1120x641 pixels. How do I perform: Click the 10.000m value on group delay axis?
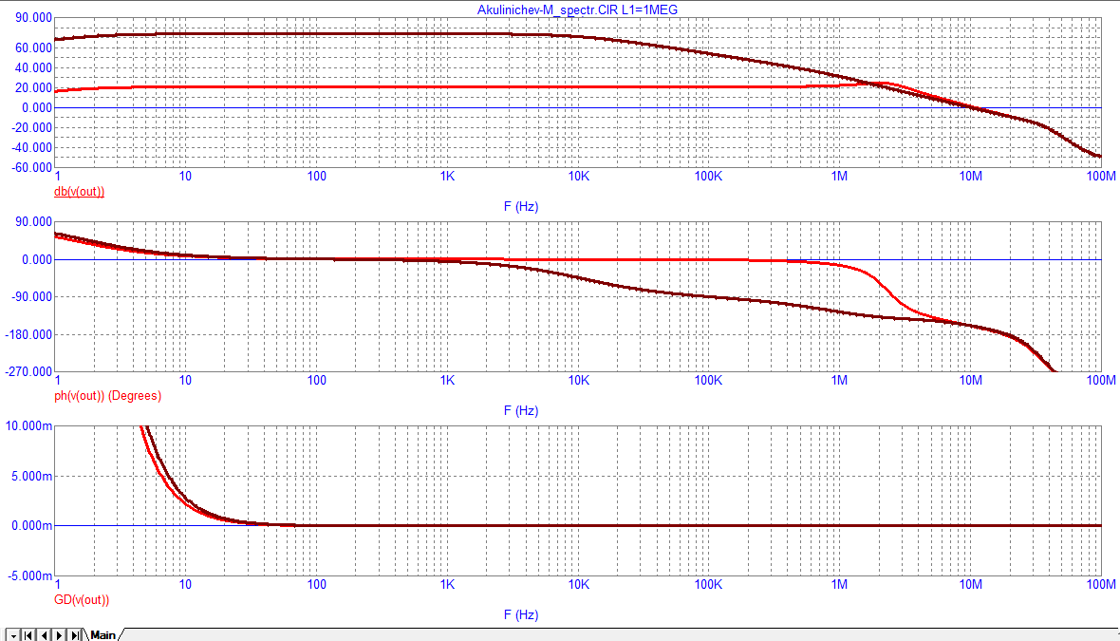28,426
